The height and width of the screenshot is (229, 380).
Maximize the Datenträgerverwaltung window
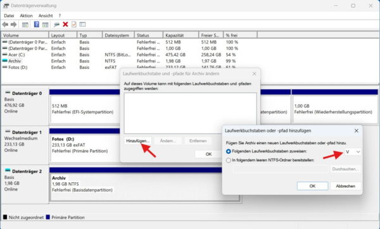click(353, 6)
